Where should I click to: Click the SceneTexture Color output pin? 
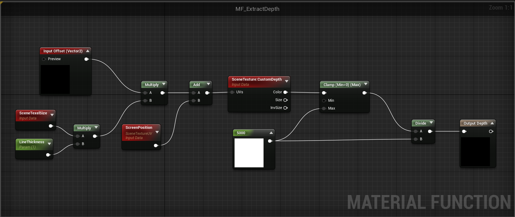pos(285,92)
